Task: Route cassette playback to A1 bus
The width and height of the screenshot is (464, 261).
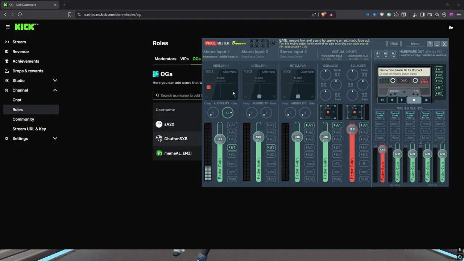Action: point(439,69)
